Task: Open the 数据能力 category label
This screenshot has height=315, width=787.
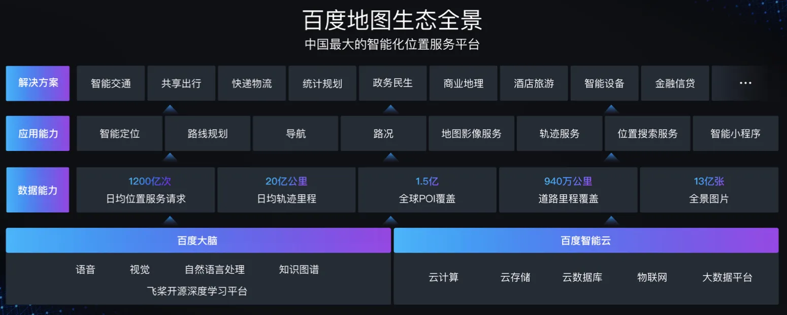Action: 38,190
